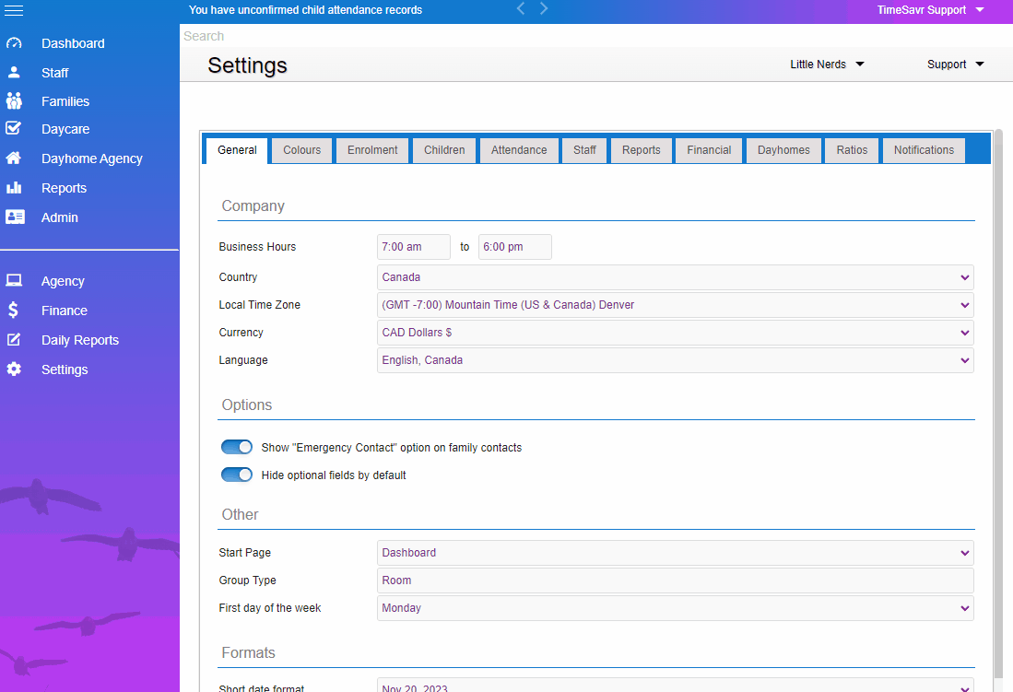The height and width of the screenshot is (692, 1013).
Task: Click the Agency laptop icon
Action: coord(14,280)
